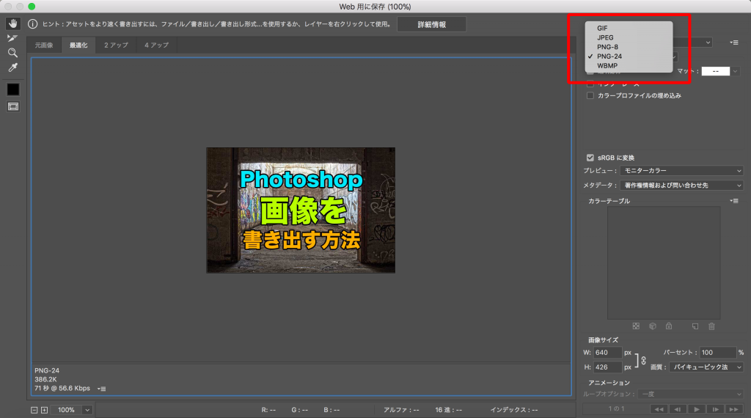This screenshot has height=418, width=751.
Task: Click the PNG-24 info text below preview
Action: click(x=47, y=370)
